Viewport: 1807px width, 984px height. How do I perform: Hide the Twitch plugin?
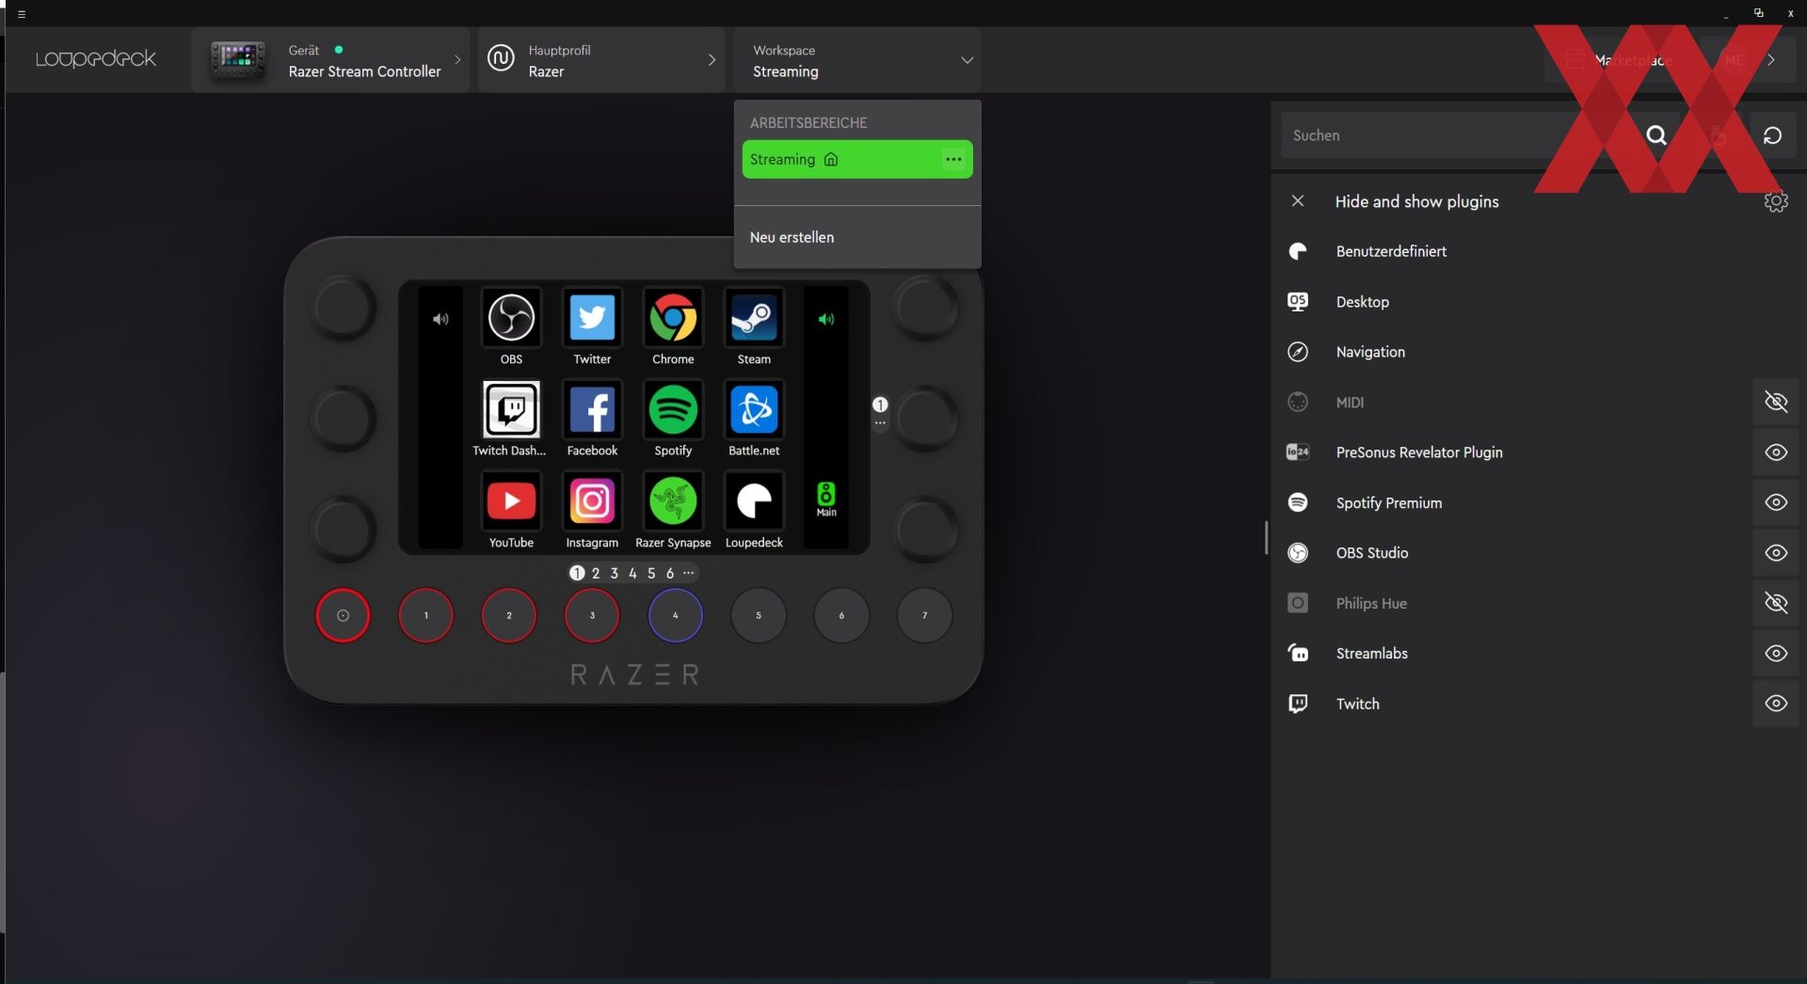(x=1776, y=704)
